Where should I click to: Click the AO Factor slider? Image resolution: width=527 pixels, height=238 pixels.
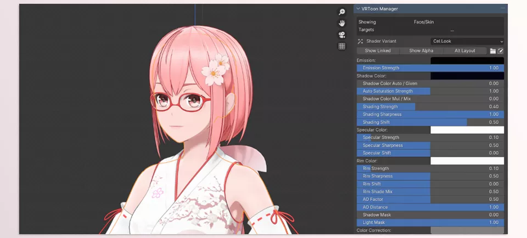[430, 200]
